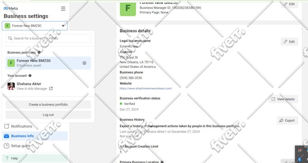This screenshot has width=308, height=163.
Task: Click the green F icon in dropdown selector
Action: point(7,26)
